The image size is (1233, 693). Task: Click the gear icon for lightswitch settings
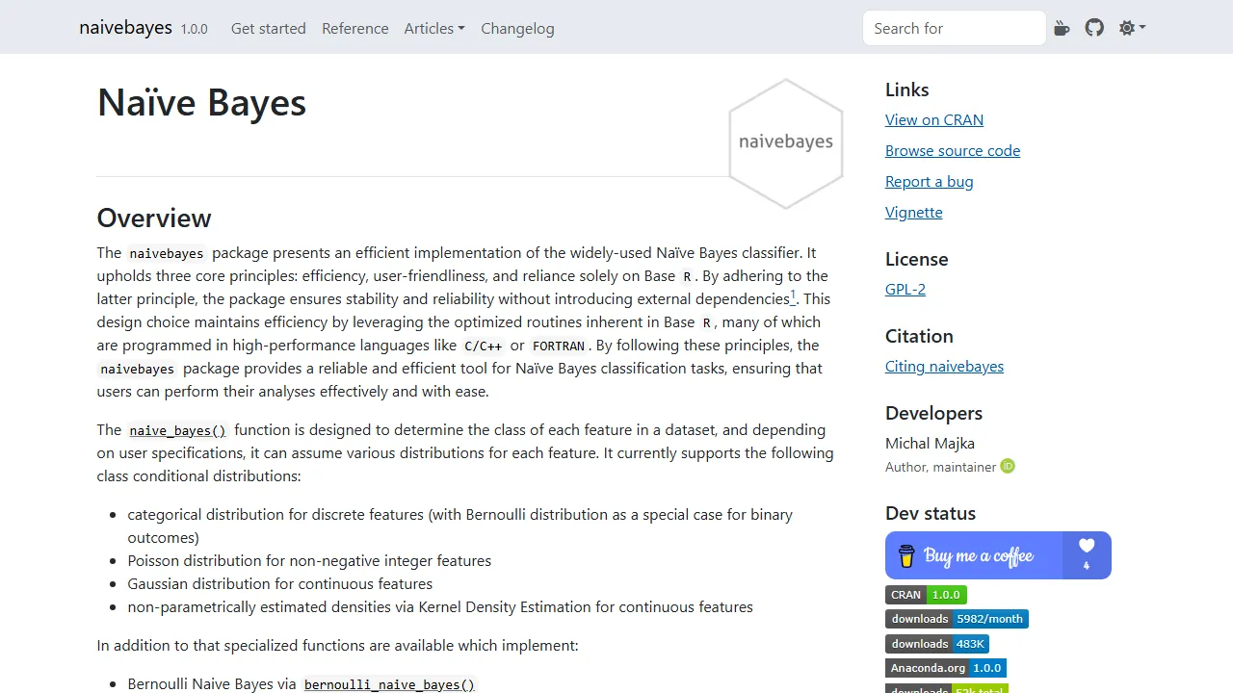pyautogui.click(x=1126, y=28)
